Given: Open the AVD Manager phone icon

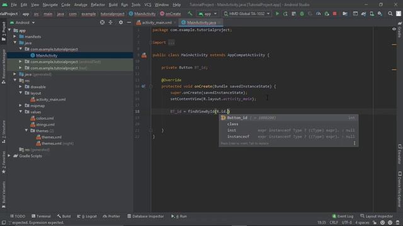Looking at the screenshot, I should coord(372,14).
